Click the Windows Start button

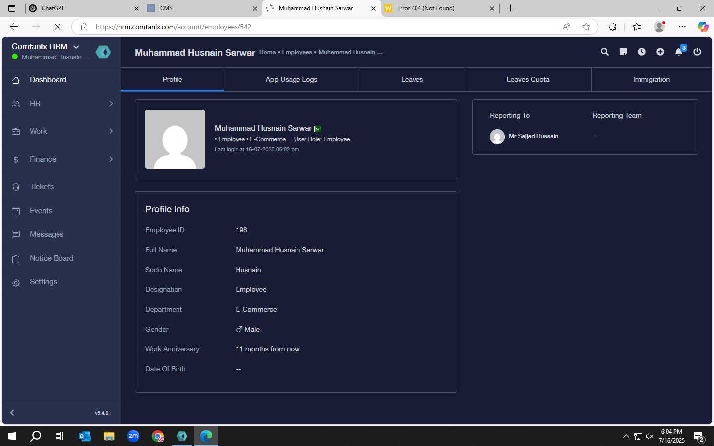coord(12,436)
